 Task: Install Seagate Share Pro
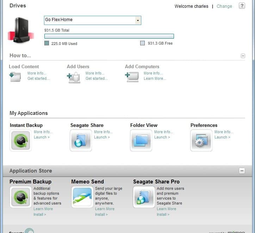(163, 214)
